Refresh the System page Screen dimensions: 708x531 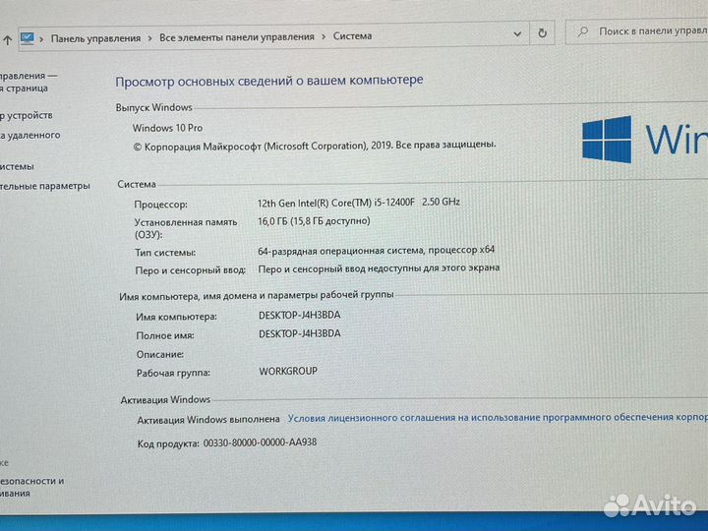coord(542,32)
